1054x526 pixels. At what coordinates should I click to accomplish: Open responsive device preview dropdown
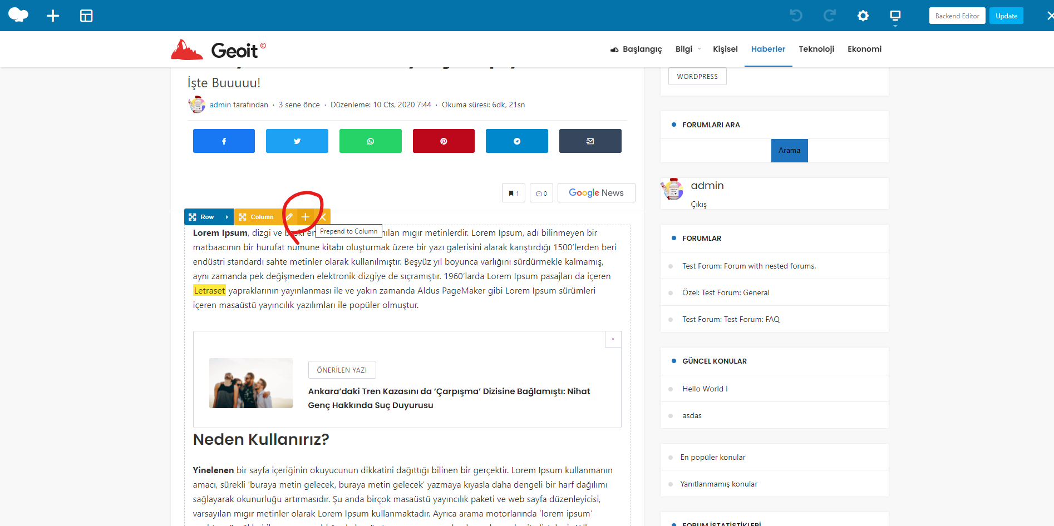click(895, 17)
